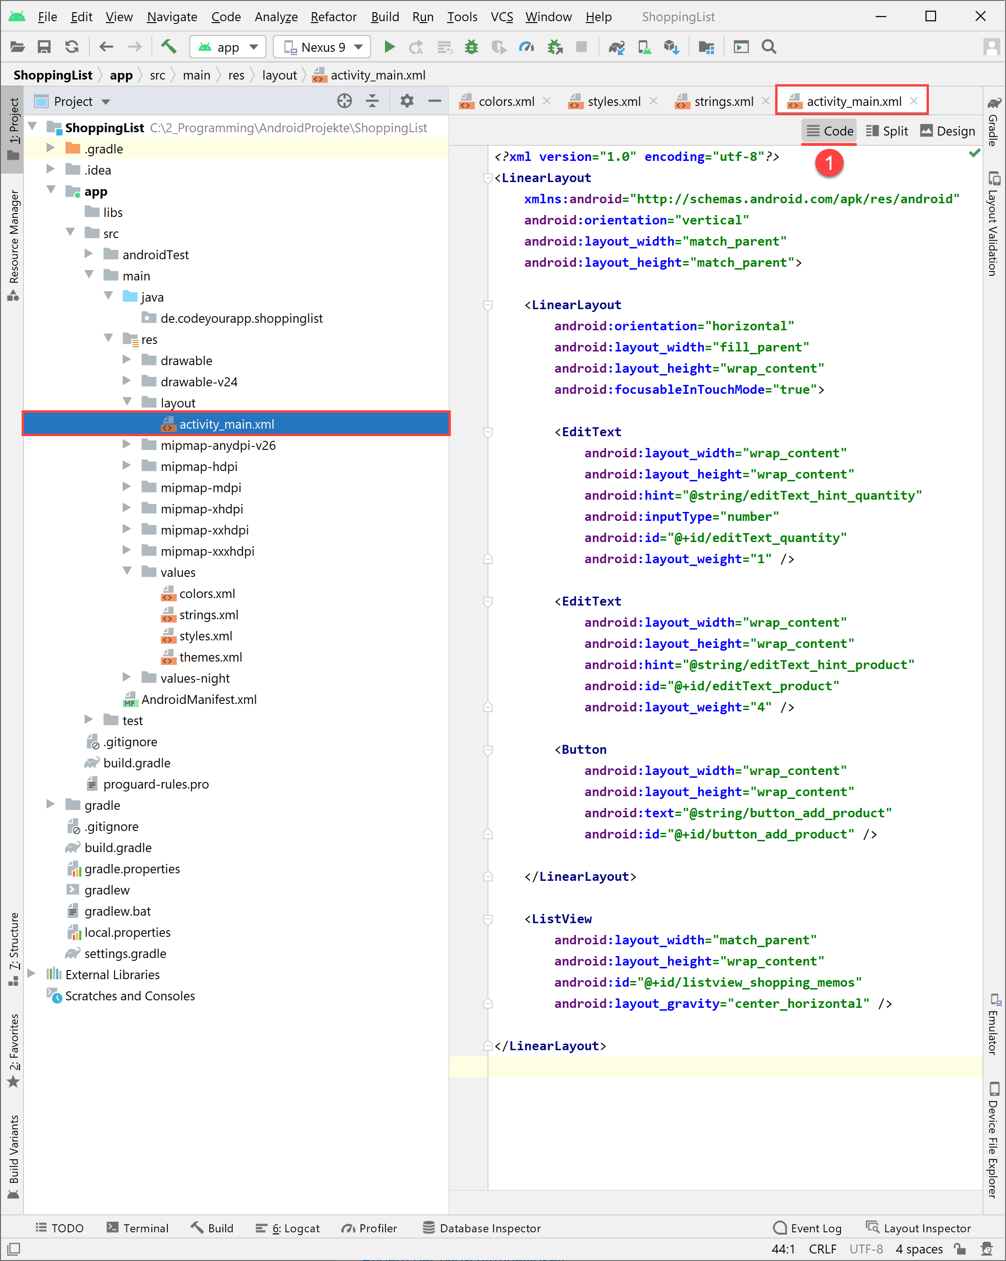Click the CRLF line separator status entry
The image size is (1006, 1261).
click(823, 1249)
